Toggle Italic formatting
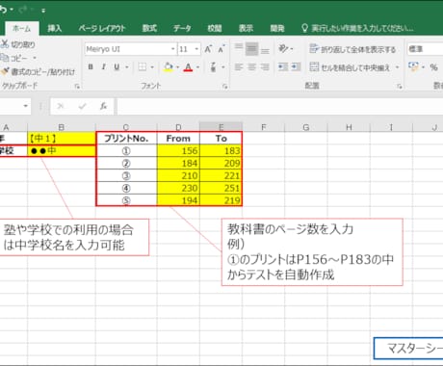The height and width of the screenshot is (366, 443). pyautogui.click(x=104, y=66)
